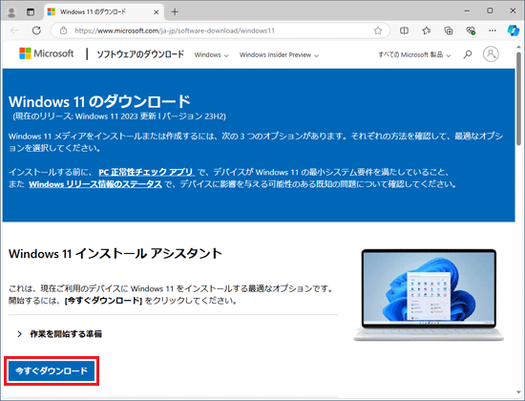Image resolution: width=525 pixels, height=401 pixels.
Task: Click the Microsoft logo
Action: 46,53
